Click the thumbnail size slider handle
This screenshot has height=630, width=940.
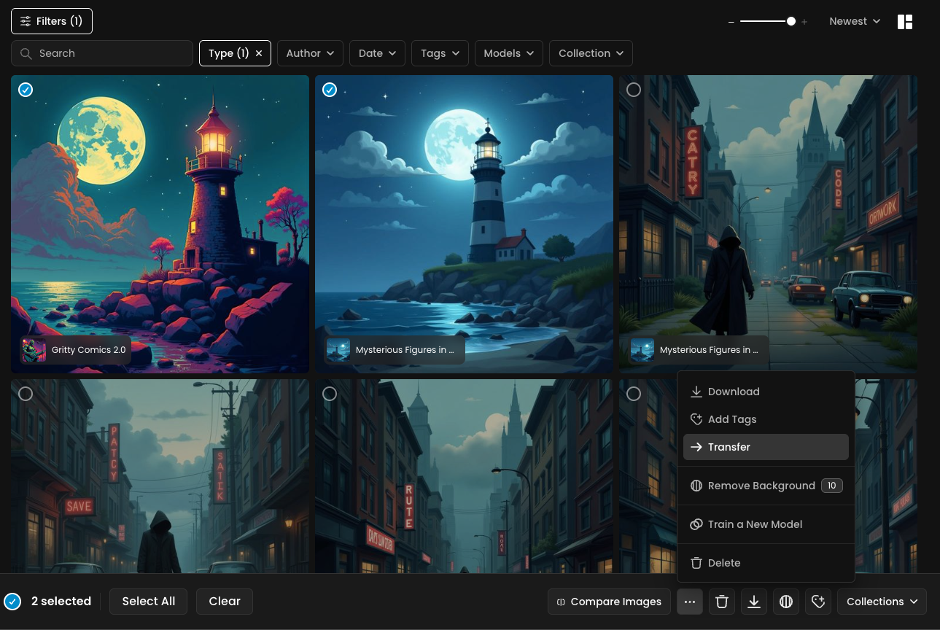pyautogui.click(x=791, y=22)
